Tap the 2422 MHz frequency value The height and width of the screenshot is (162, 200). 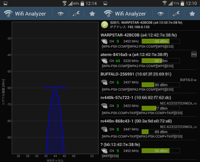click(x=131, y=106)
